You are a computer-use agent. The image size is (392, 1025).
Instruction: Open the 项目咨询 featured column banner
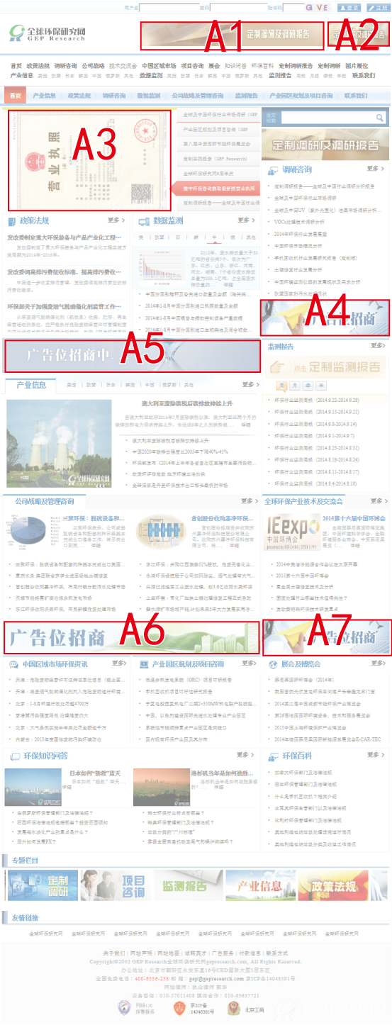click(116, 885)
